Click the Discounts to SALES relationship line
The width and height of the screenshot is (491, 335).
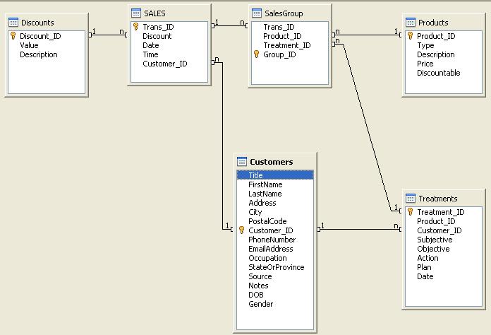tap(108, 35)
